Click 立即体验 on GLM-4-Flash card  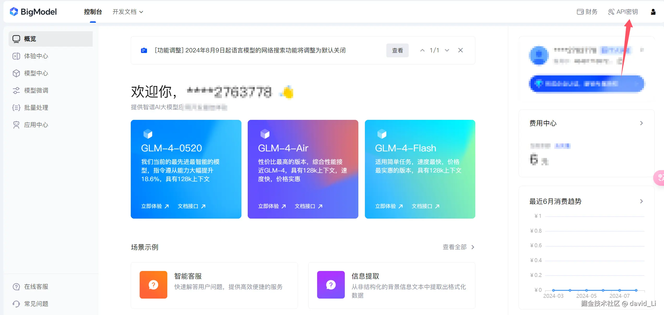389,206
